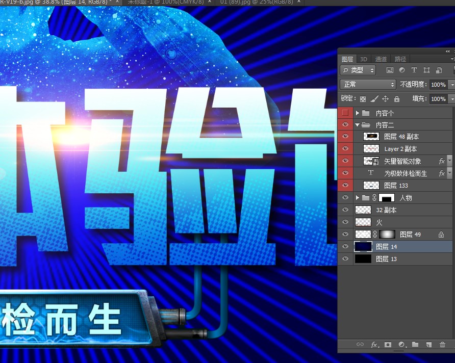Create new adjustment layer icon
The height and width of the screenshot is (363, 455).
coord(402,345)
